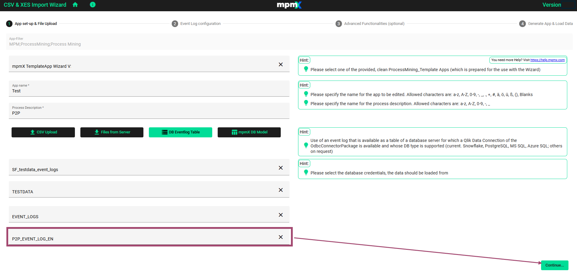Go to step 2 Event Log configuration
Screen dimensions: 577x272
(196, 24)
